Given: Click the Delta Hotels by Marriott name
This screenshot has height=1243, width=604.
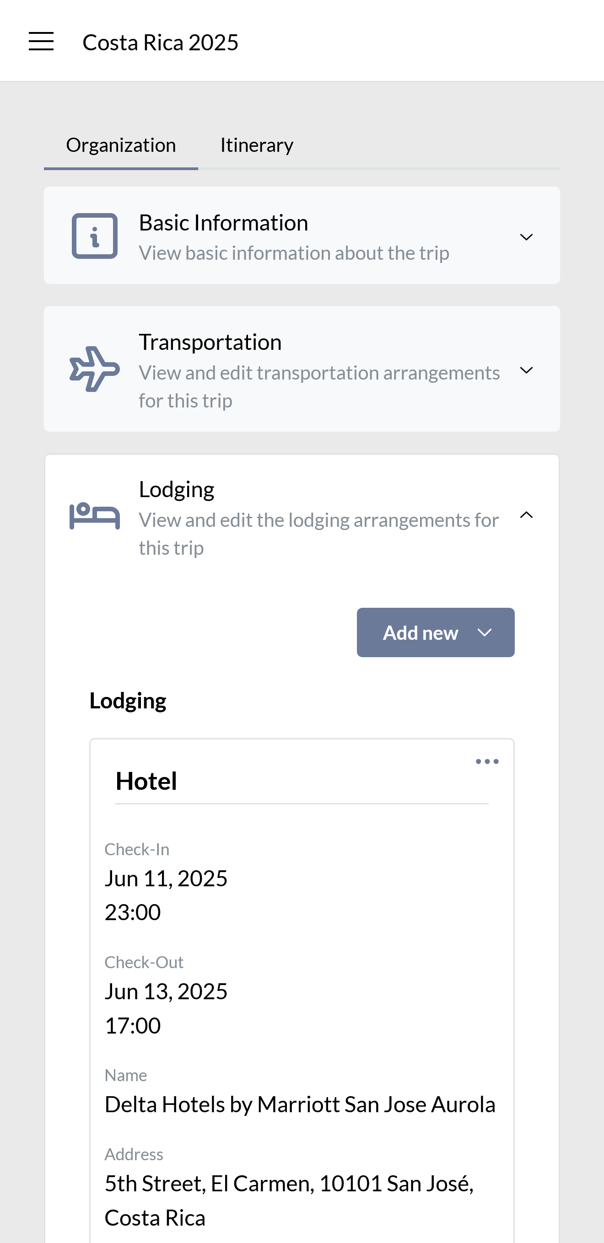Looking at the screenshot, I should [300, 1104].
